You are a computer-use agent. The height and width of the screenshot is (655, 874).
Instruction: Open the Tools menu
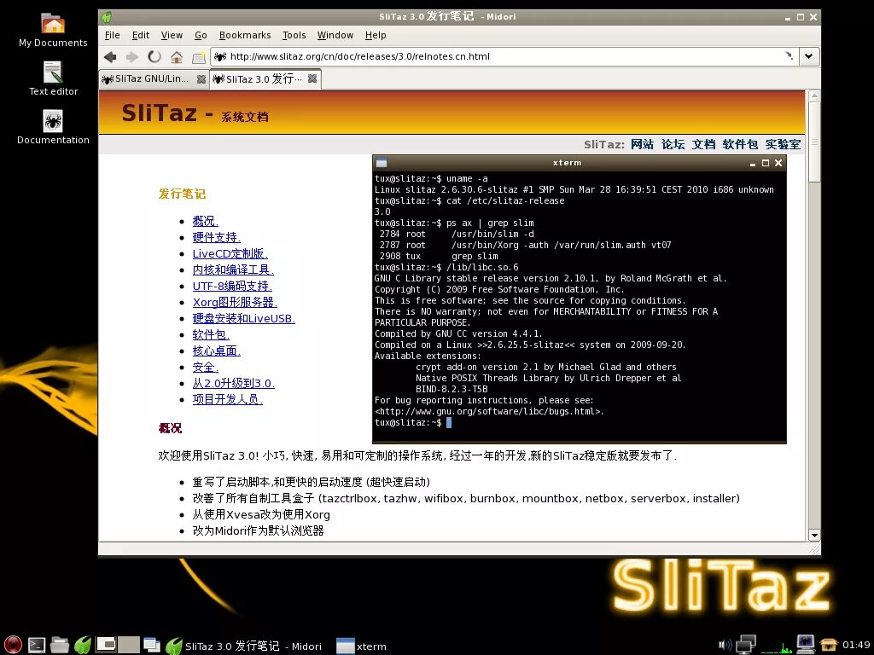point(294,35)
